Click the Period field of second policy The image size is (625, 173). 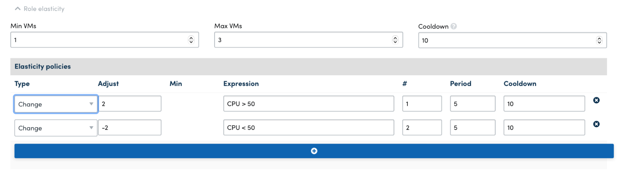pos(472,128)
